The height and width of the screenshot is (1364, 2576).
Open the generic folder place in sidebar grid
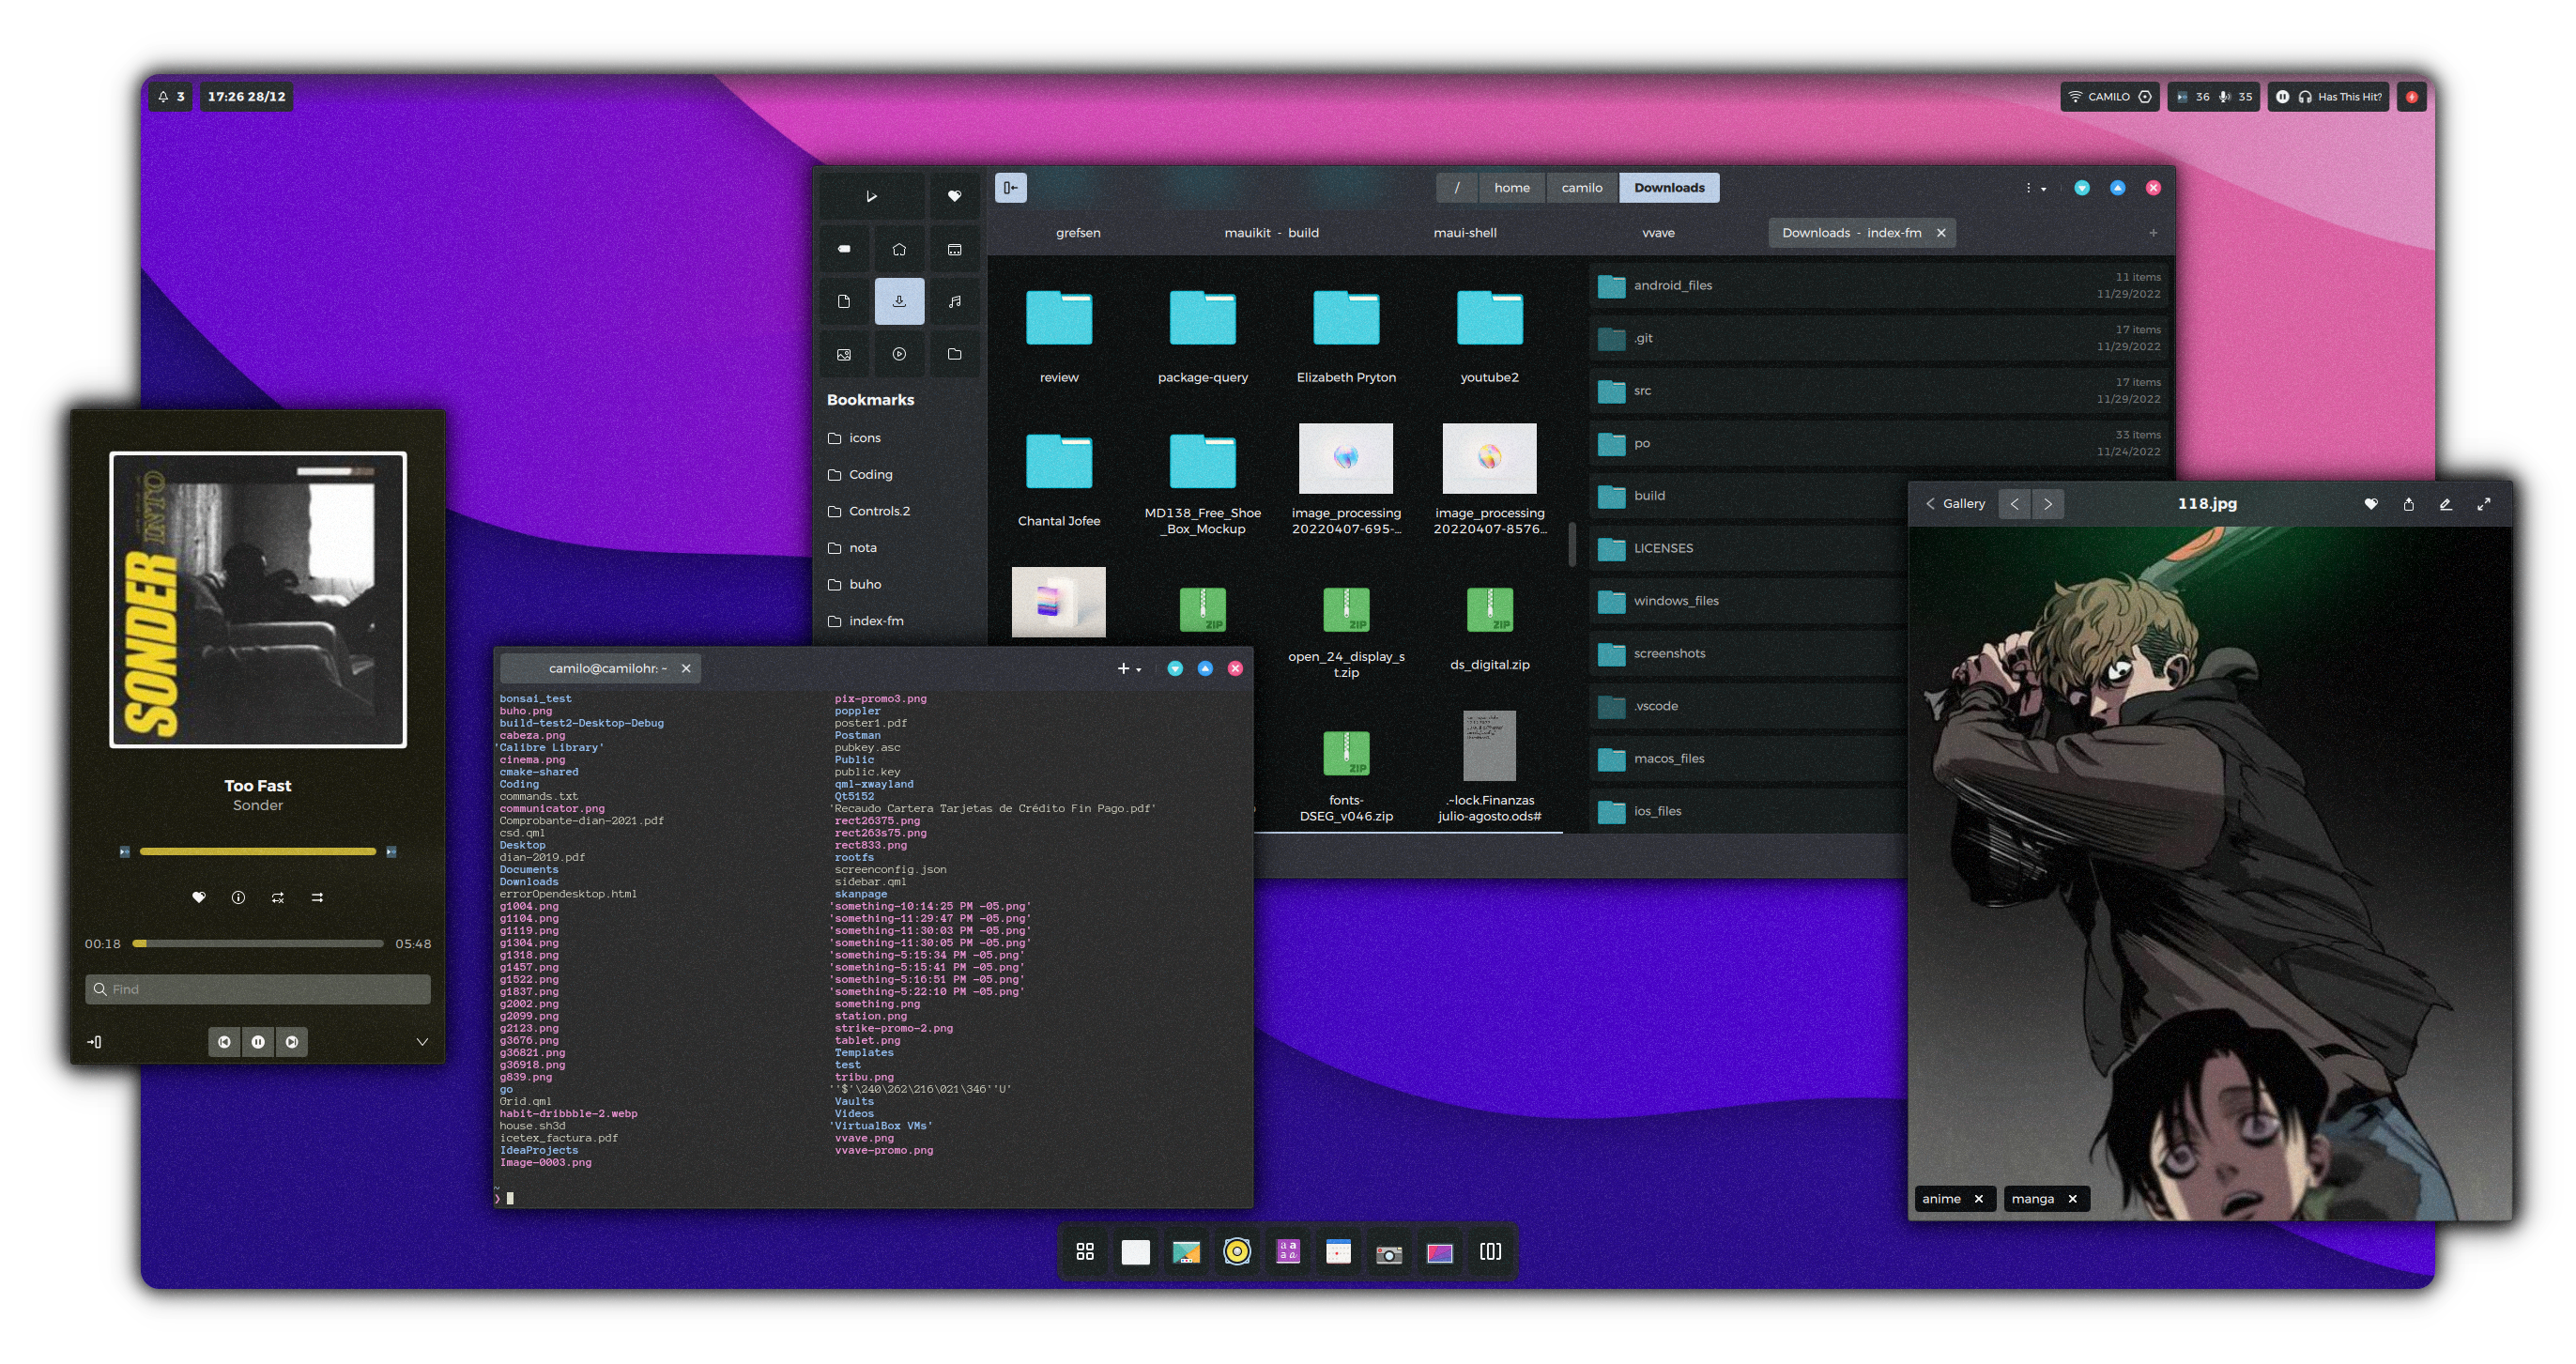[954, 354]
